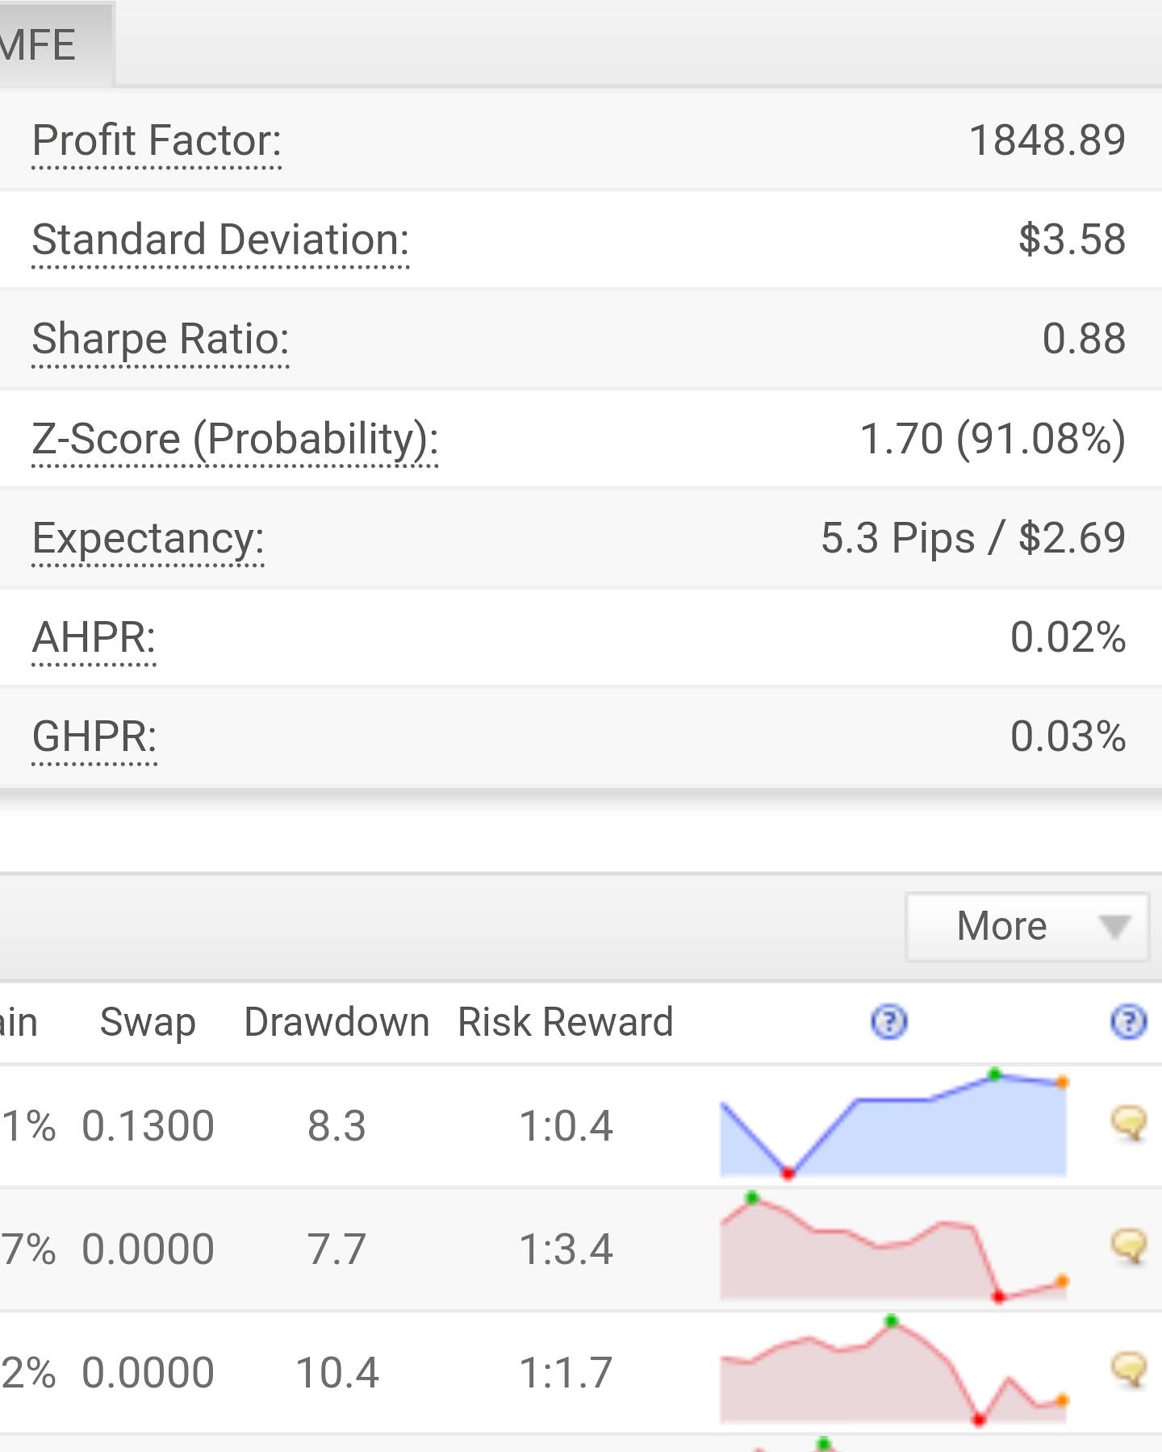The image size is (1162, 1452).
Task: Click the first blue help question icon
Action: [889, 1022]
